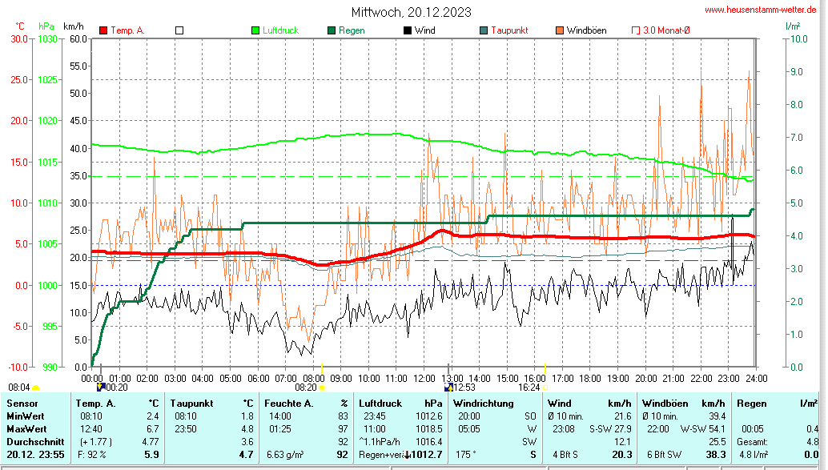The width and height of the screenshot is (828, 470).
Task: Click the black Wind legend square
Action: tap(408, 30)
